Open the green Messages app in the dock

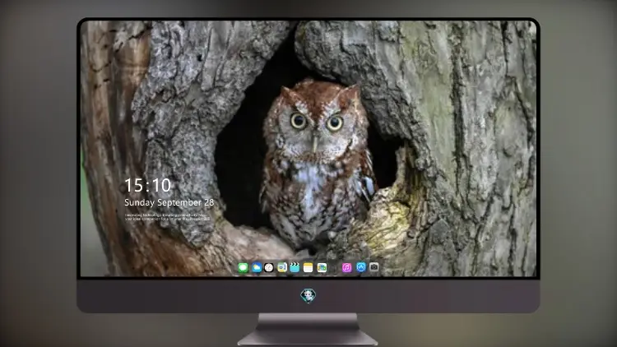[x=244, y=267]
